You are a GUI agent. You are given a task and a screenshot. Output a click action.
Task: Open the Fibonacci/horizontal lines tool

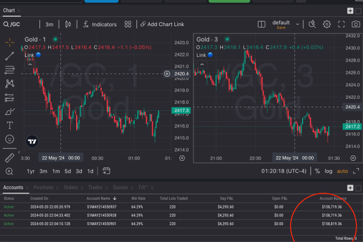pyautogui.click(x=9, y=70)
